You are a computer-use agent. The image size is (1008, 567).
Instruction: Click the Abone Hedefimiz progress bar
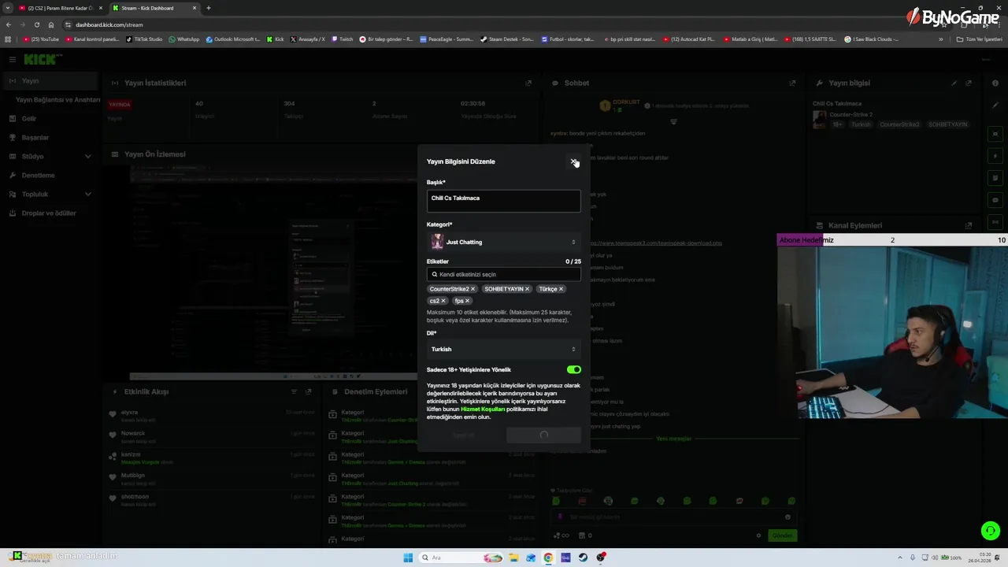[x=892, y=240]
